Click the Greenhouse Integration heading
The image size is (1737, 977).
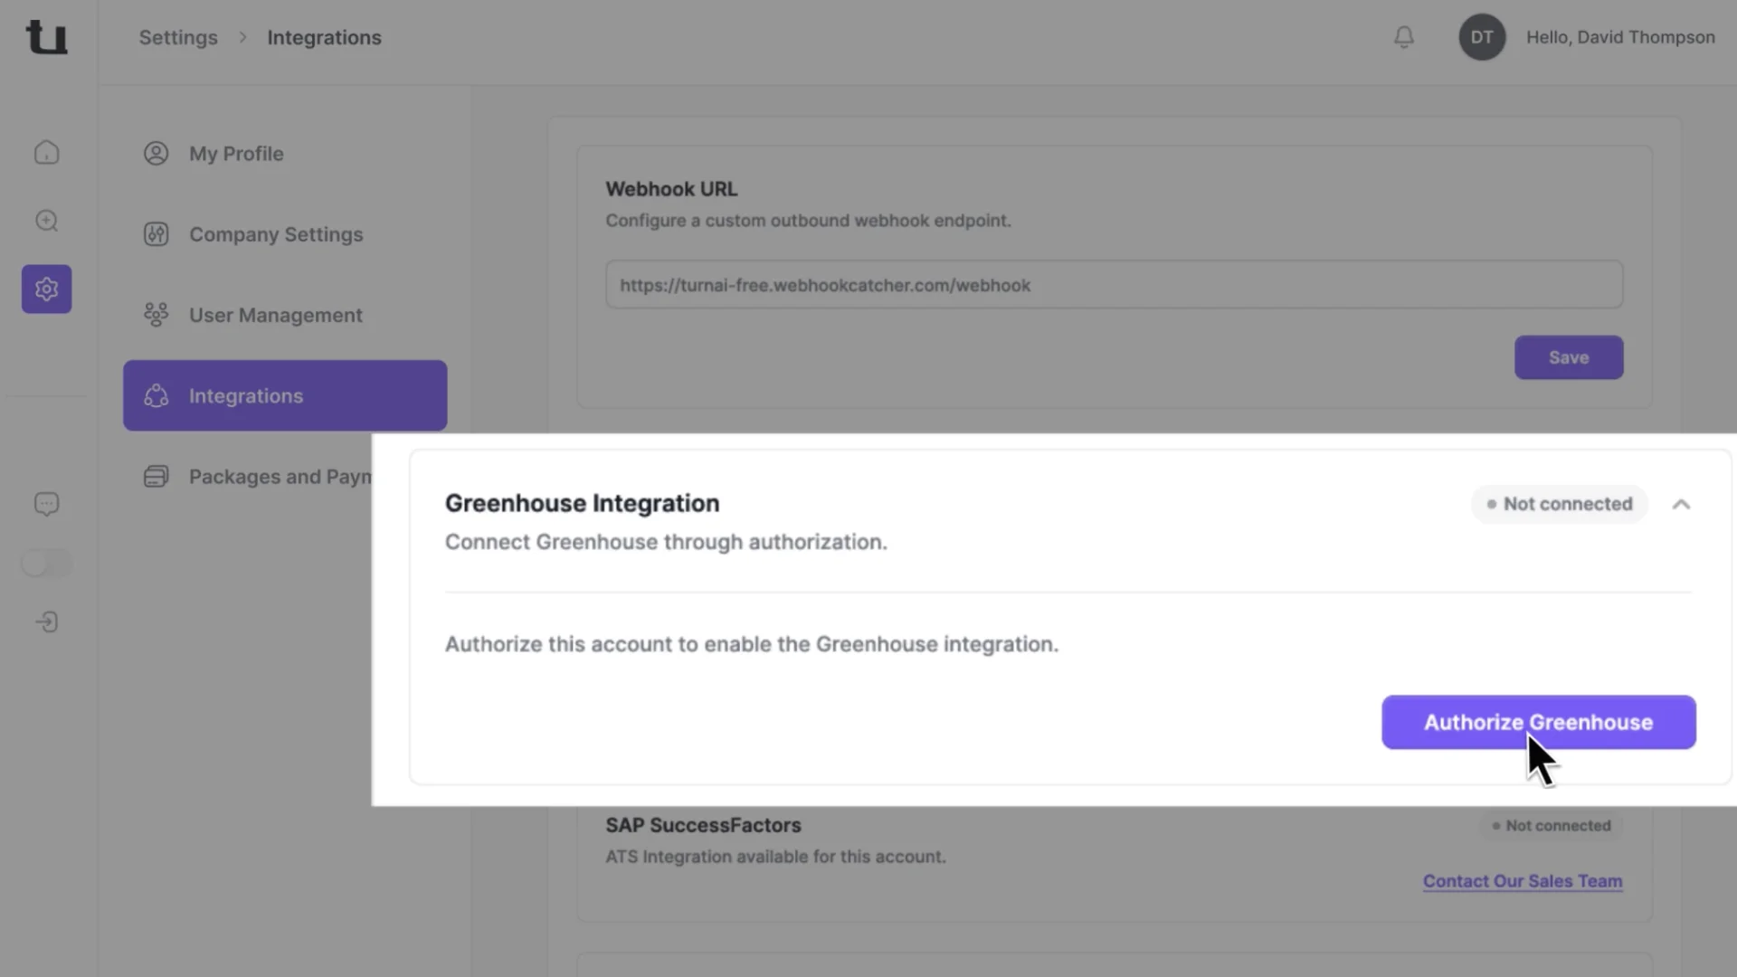(582, 504)
